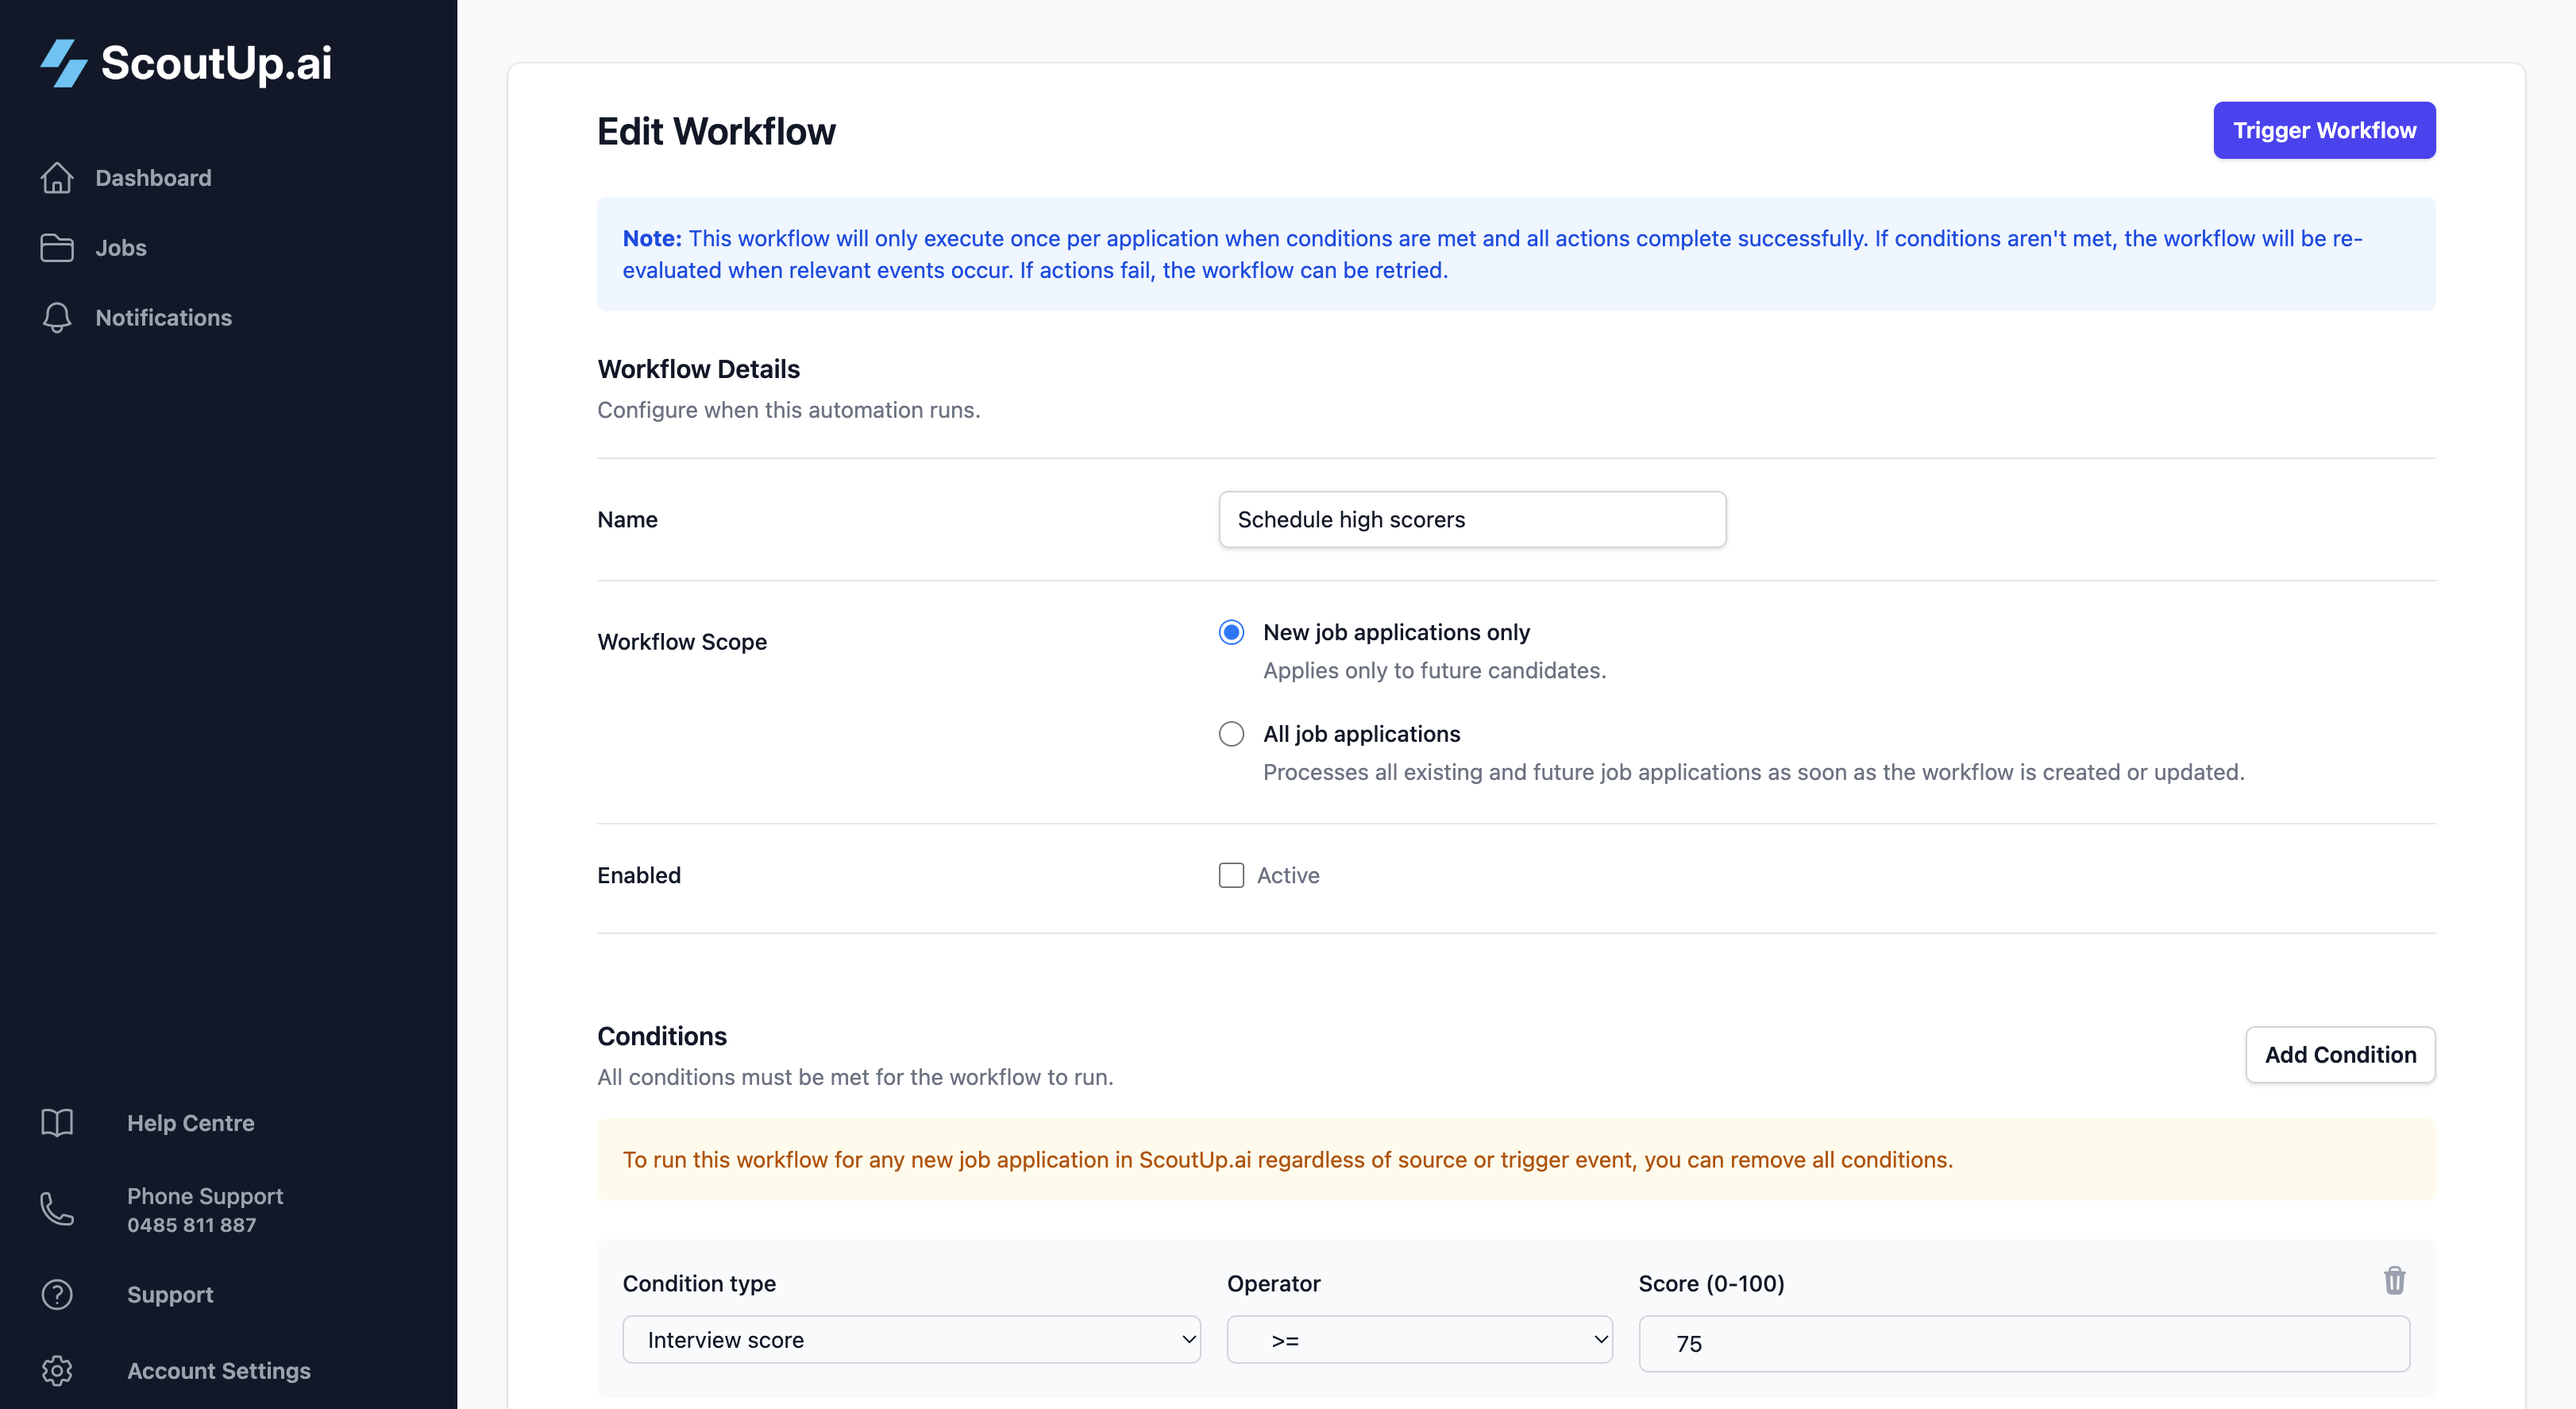Choose All job applications scope
Screen dimensions: 2576x1409
pyautogui.click(x=1230, y=733)
